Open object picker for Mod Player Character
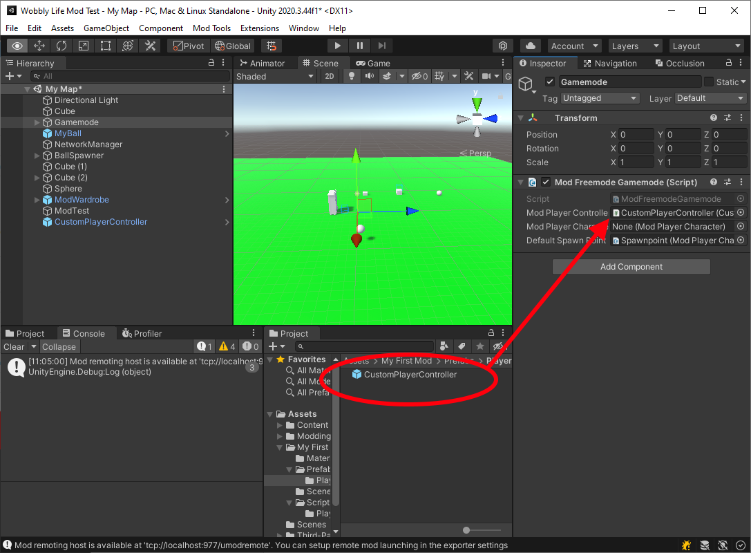The image size is (751, 553). tap(741, 226)
